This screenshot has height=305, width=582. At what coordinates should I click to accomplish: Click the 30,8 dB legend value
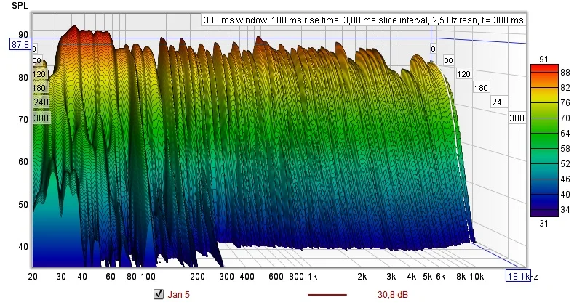point(393,295)
